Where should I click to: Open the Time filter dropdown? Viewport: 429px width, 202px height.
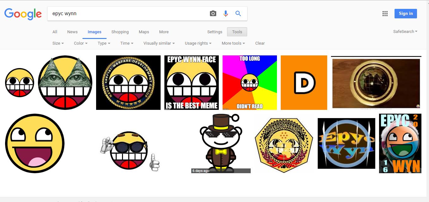(127, 43)
